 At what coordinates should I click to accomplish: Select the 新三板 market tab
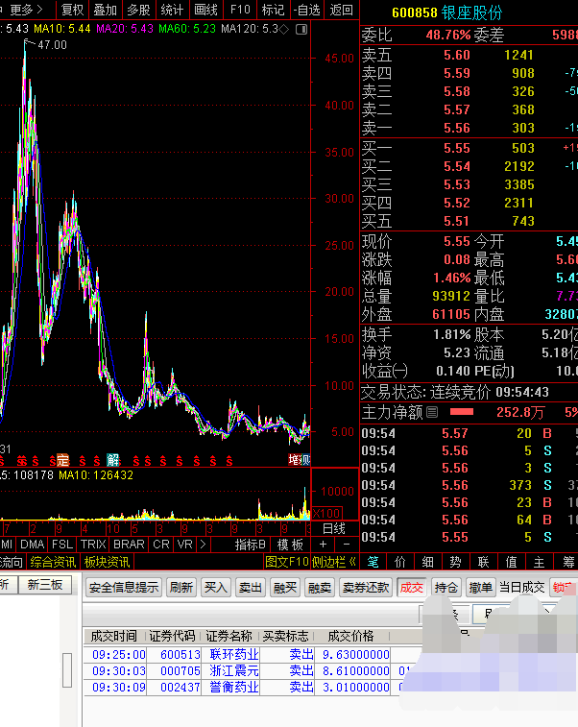tap(45, 585)
